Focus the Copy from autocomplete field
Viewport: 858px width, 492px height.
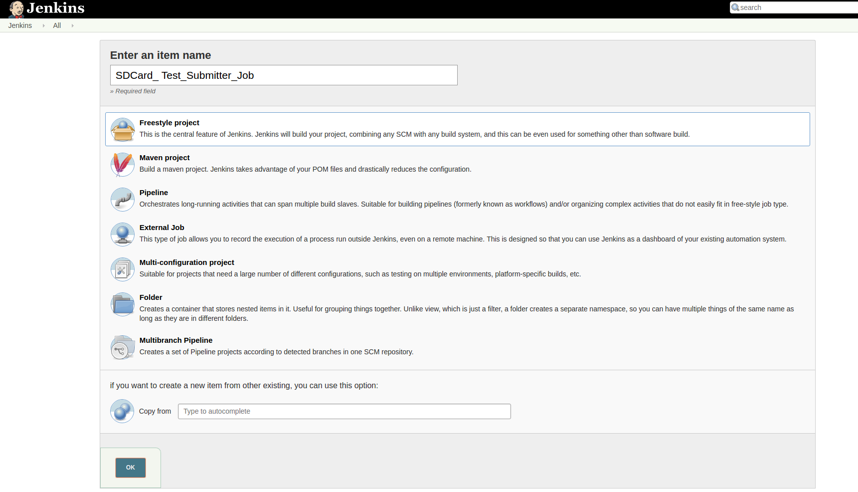(x=344, y=411)
